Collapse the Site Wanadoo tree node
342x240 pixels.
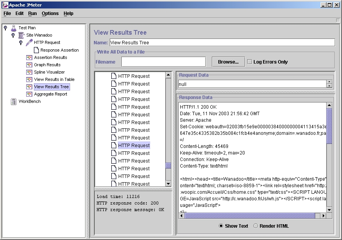tap(13, 35)
